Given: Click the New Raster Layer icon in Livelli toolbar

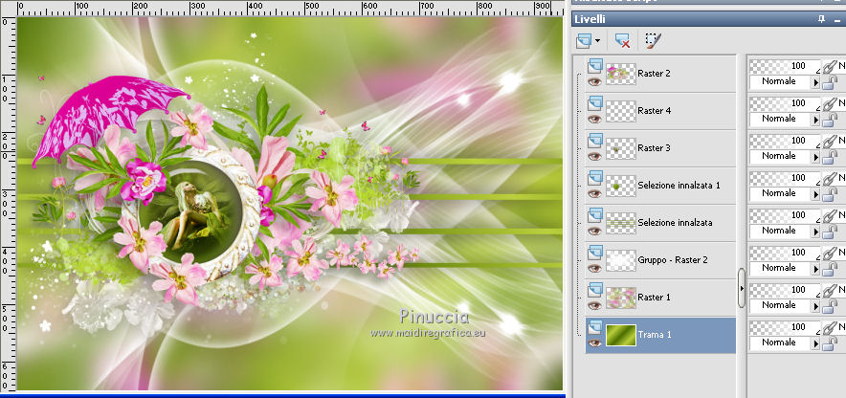Looking at the screenshot, I should (x=584, y=40).
